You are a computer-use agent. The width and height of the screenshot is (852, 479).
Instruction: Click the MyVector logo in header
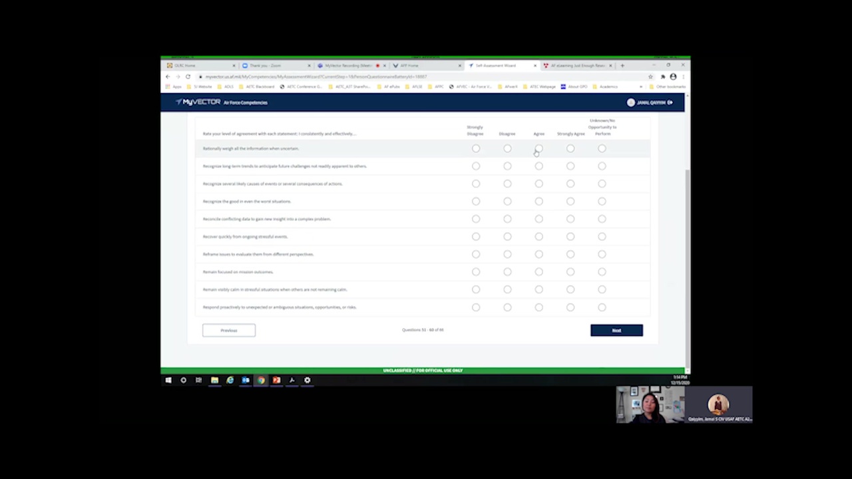pyautogui.click(x=198, y=102)
